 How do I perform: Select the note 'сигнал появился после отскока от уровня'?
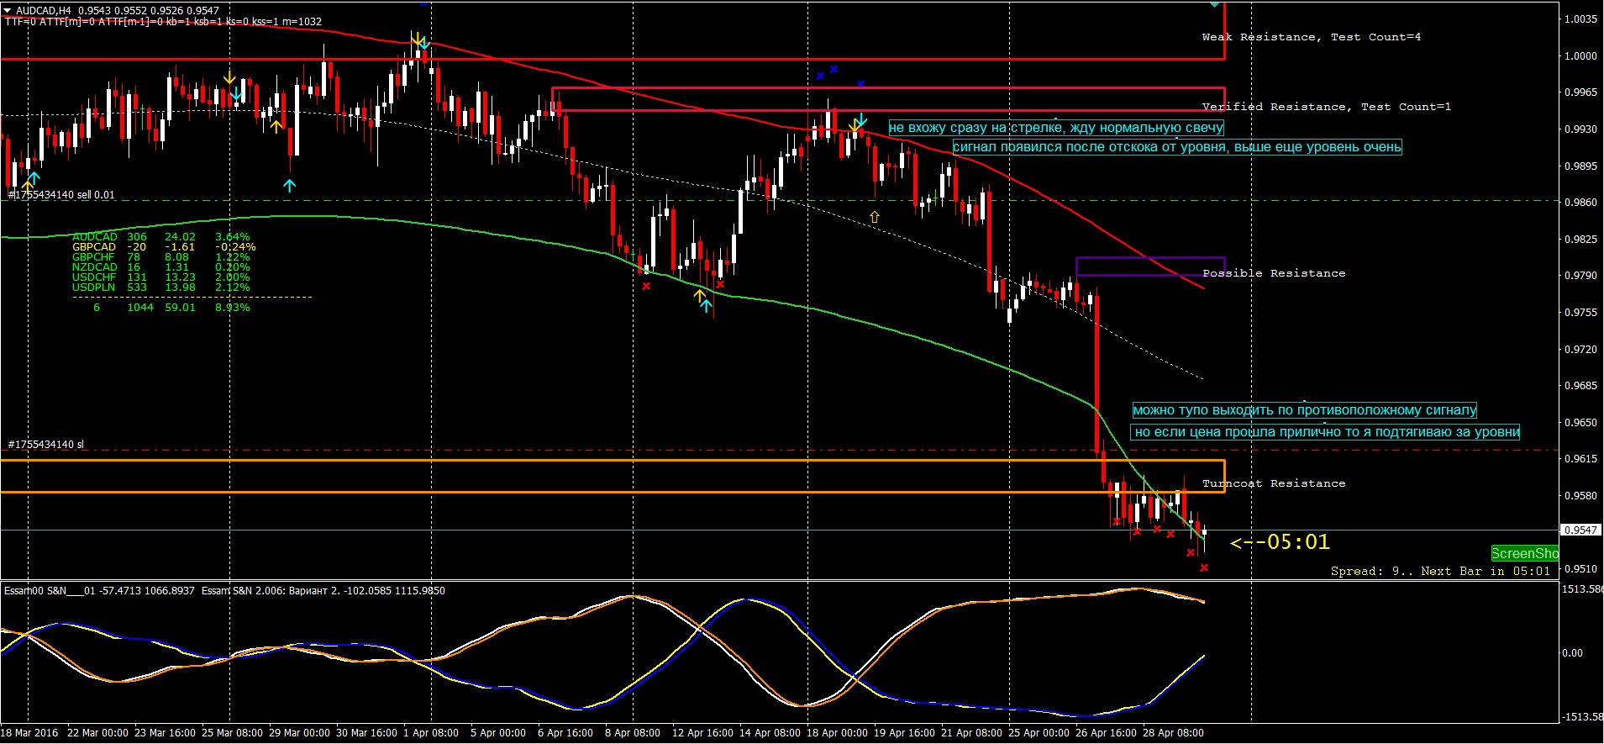click(1177, 147)
